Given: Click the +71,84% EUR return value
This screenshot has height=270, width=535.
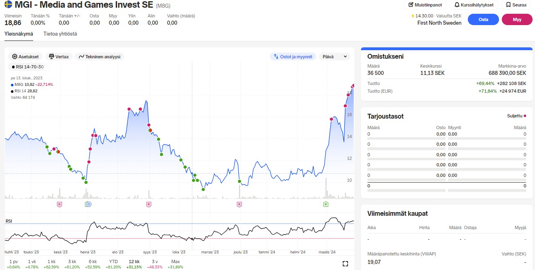Looking at the screenshot, I should (487, 91).
